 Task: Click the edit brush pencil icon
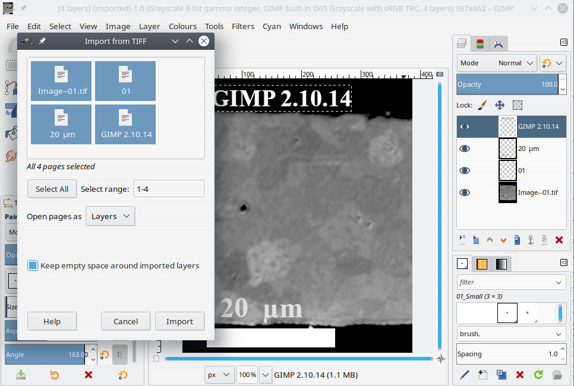click(465, 375)
